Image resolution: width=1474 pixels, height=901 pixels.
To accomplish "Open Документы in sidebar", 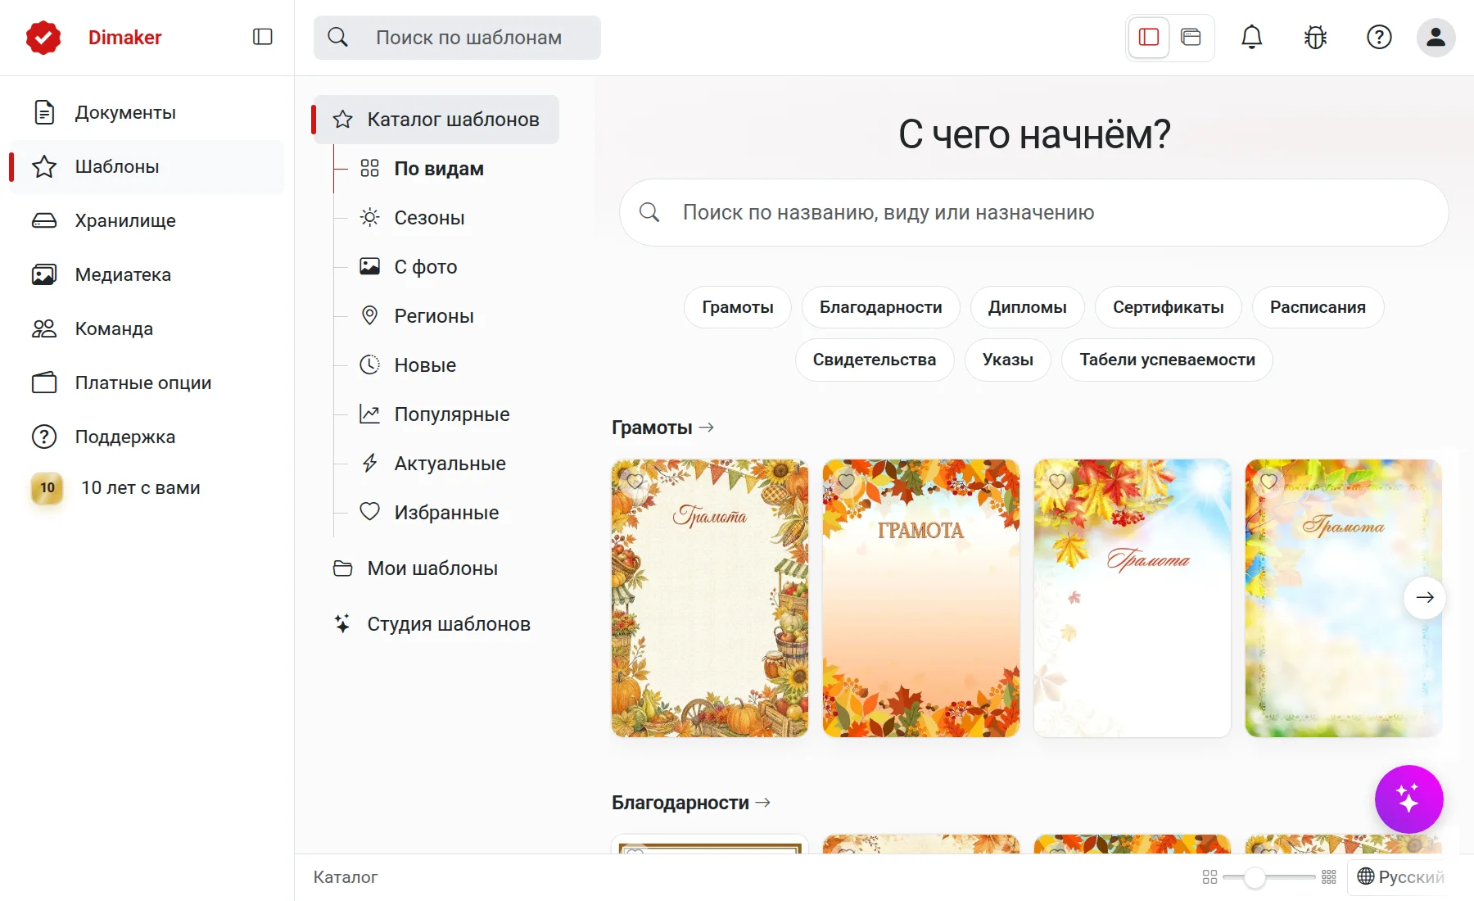I will [x=147, y=112].
